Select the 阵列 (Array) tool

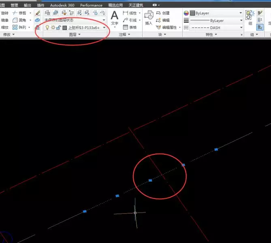point(15,27)
